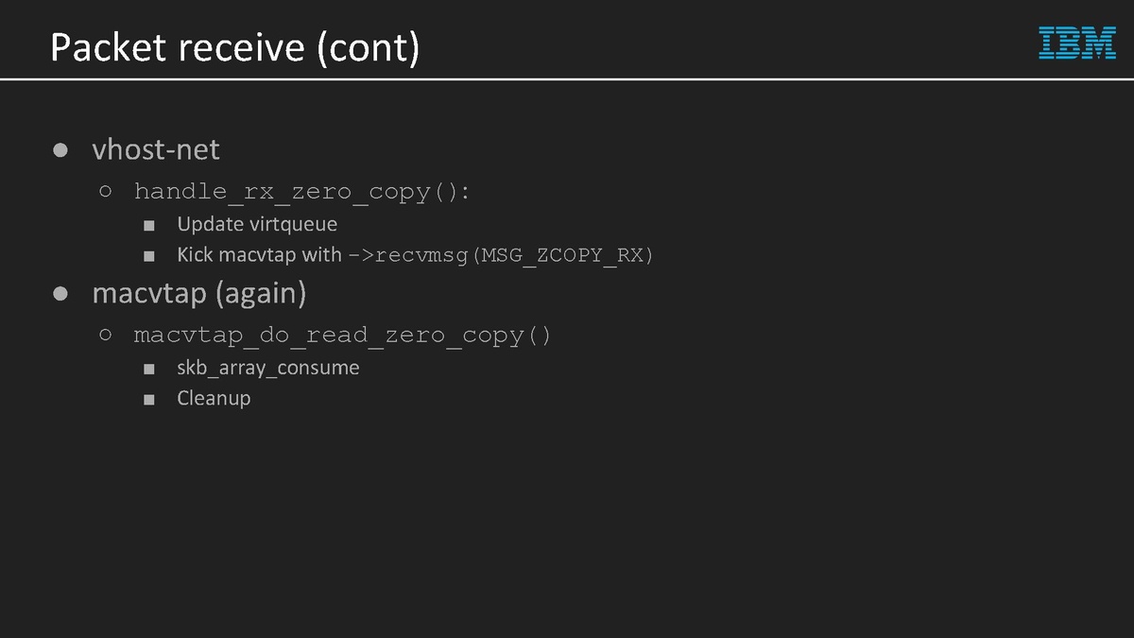Image resolution: width=1134 pixels, height=638 pixels.
Task: Select the "vhost-net" heading text
Action: tap(156, 149)
